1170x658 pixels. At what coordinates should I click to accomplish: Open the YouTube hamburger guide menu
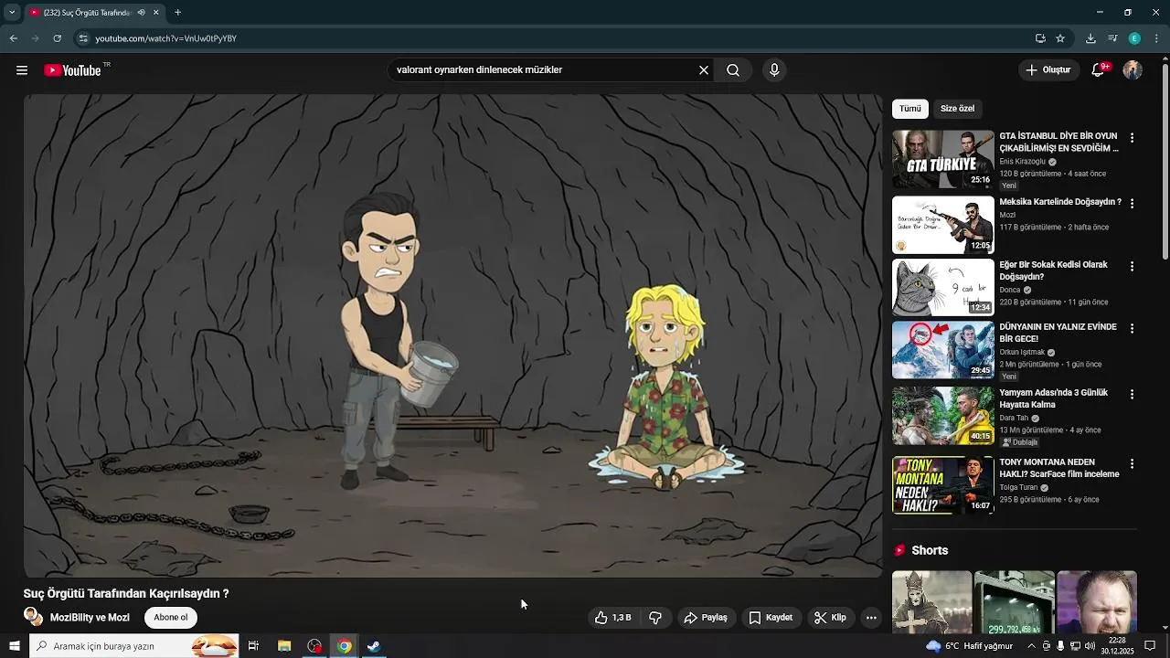(x=22, y=70)
